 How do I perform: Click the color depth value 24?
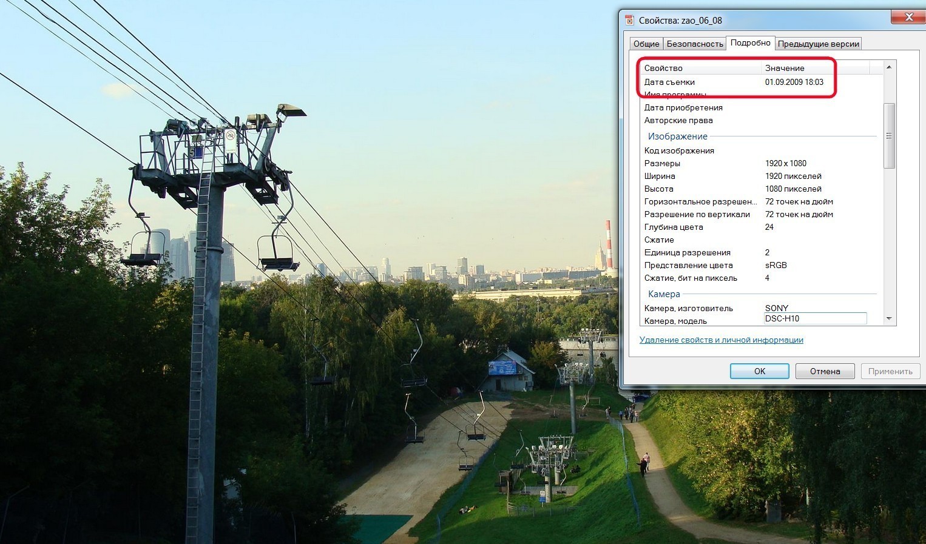tap(769, 227)
